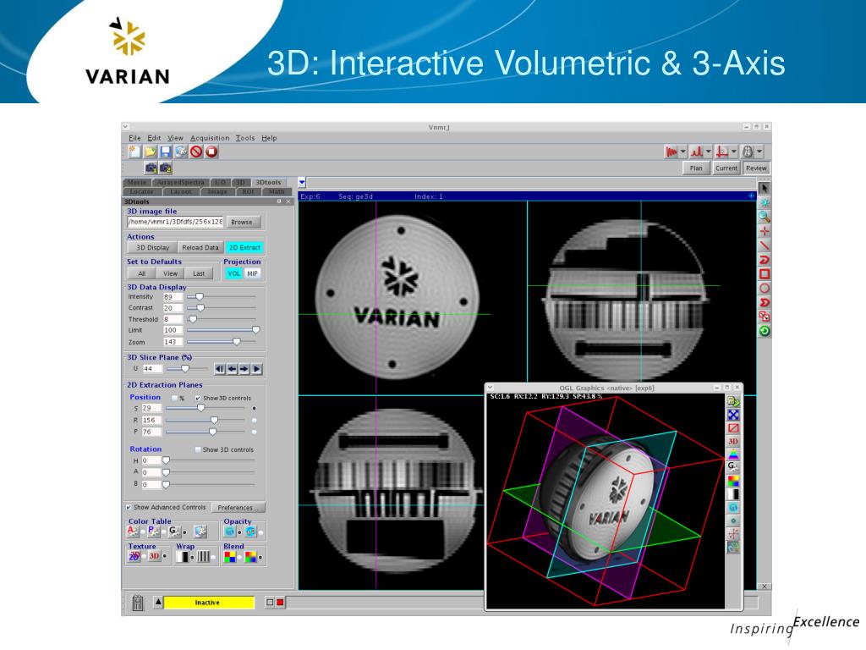
Task: Click the red square button in the status bar
Action: click(x=280, y=603)
